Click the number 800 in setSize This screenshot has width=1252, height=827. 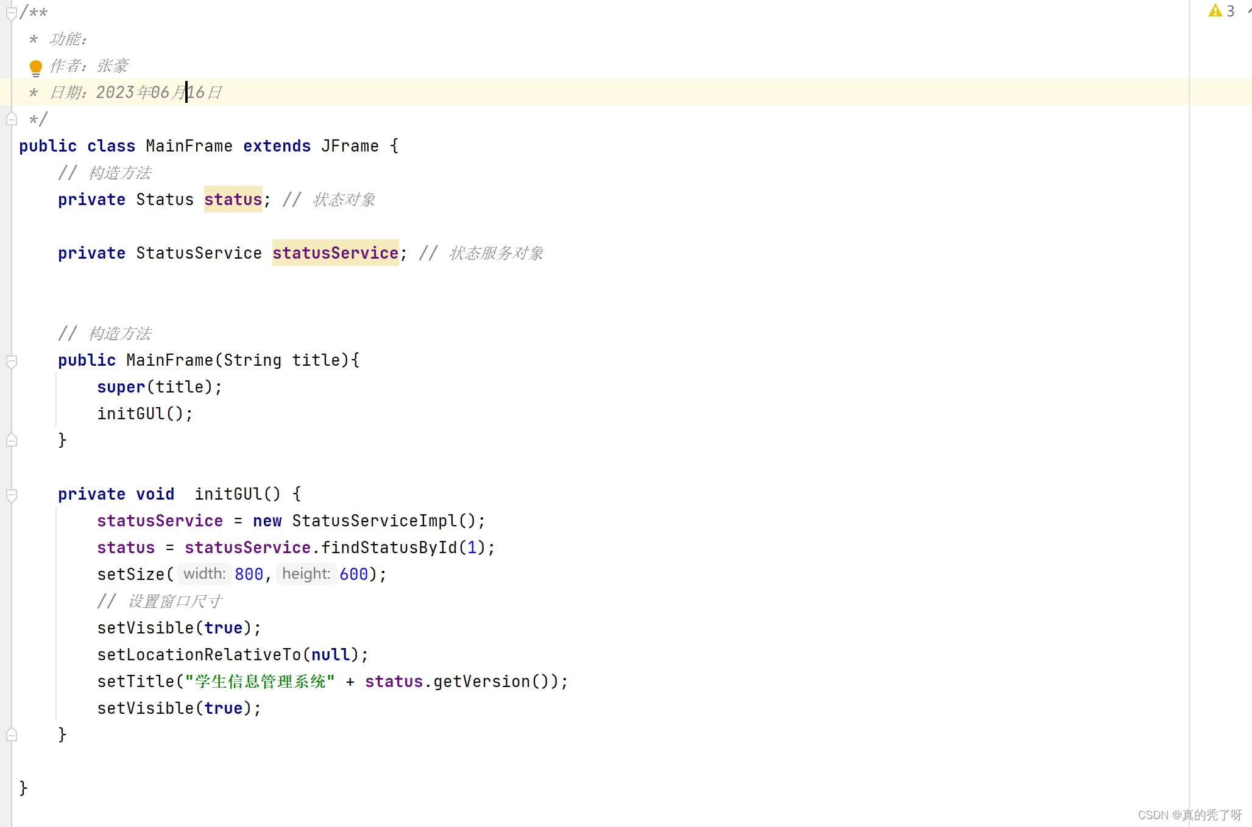tap(249, 574)
